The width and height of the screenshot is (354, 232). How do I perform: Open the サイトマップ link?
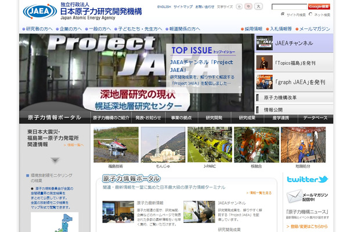coord(183,7)
